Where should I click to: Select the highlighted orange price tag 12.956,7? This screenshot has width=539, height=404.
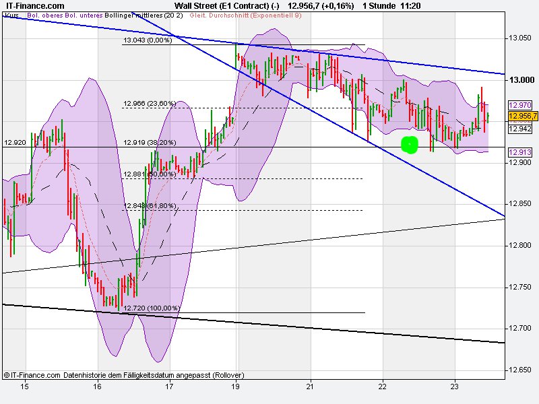[x=521, y=116]
